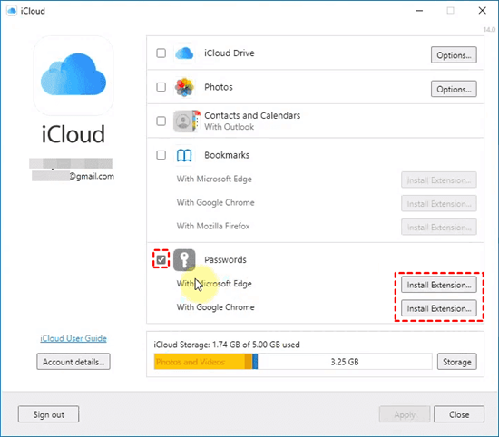Uncheck the Passwords checkbox
The height and width of the screenshot is (437, 499).
[161, 259]
